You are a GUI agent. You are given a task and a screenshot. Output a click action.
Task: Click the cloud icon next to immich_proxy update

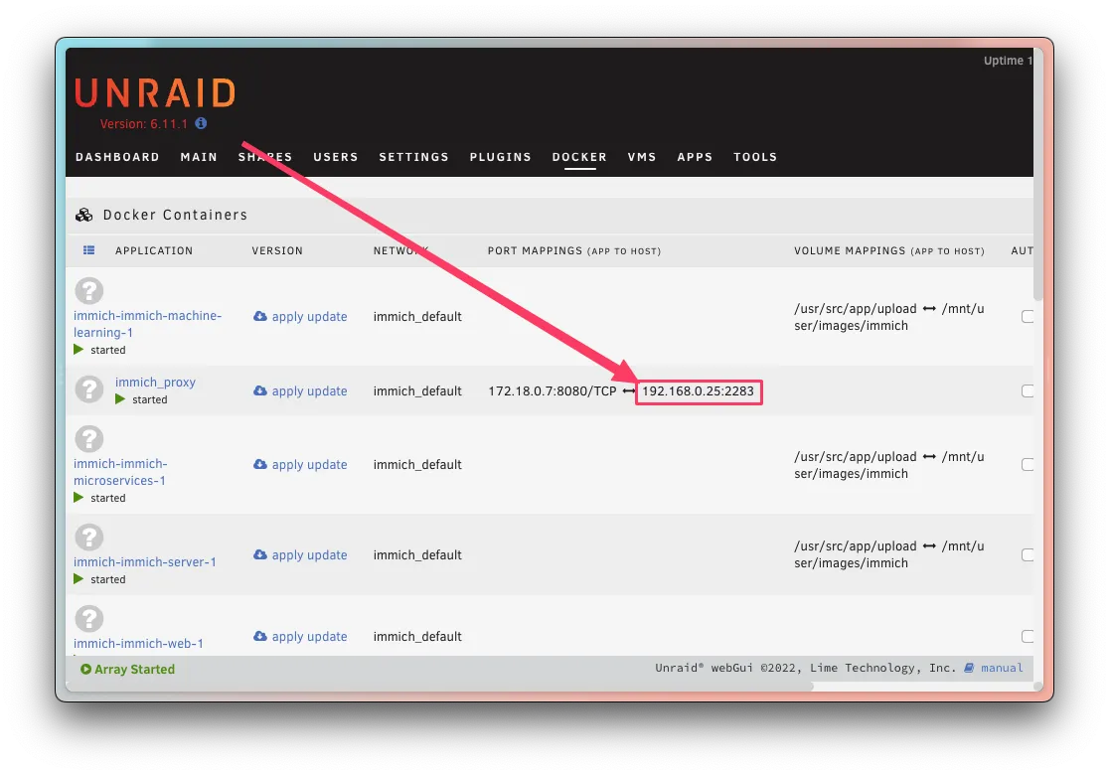coord(260,391)
